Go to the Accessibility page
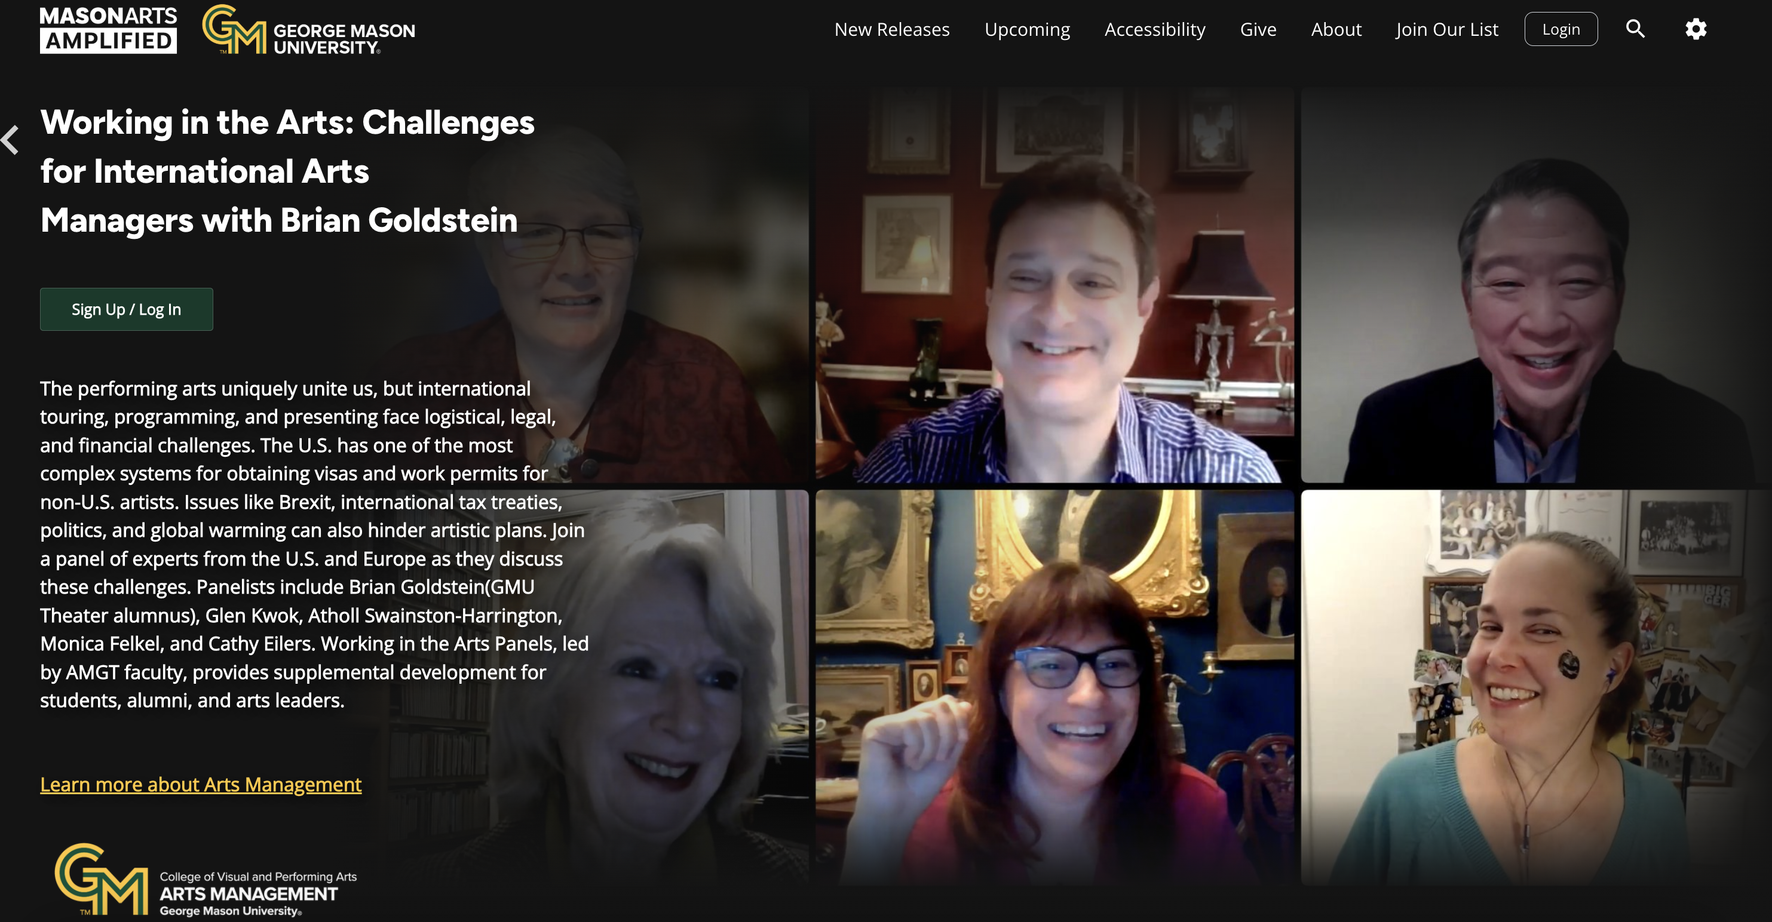Screen dimensions: 1772x922 coord(1154,30)
